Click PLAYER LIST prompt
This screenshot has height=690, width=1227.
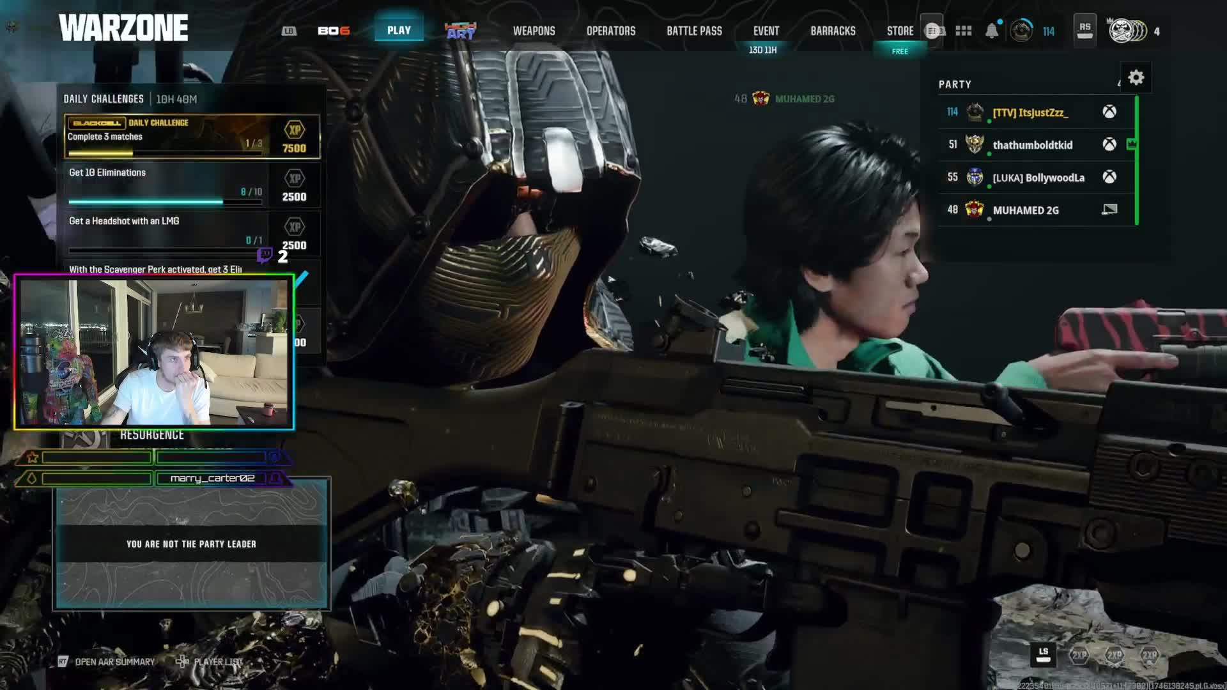[218, 662]
